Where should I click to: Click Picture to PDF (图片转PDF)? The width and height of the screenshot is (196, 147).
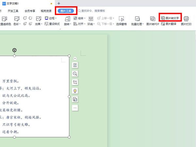tap(153, 21)
